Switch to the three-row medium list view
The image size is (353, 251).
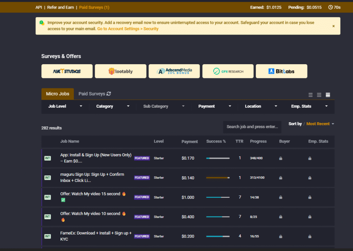click(x=319, y=95)
